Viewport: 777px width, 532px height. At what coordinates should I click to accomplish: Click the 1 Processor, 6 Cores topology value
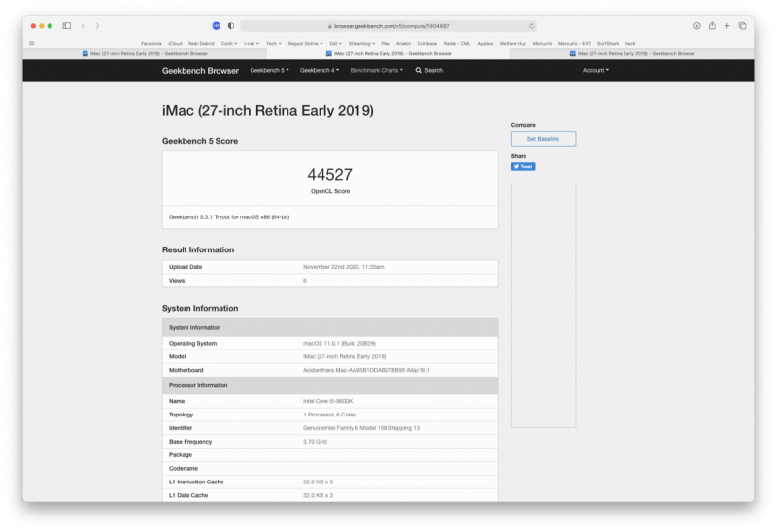pyautogui.click(x=329, y=415)
